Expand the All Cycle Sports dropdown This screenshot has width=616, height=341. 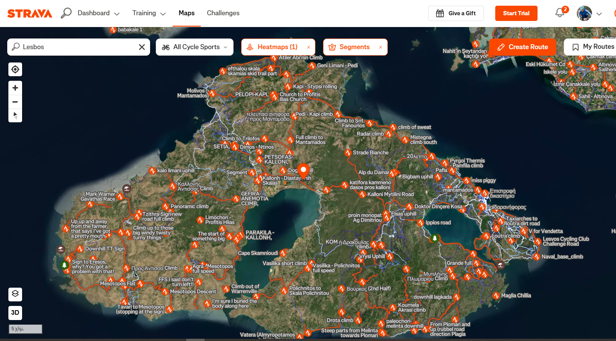(x=195, y=47)
